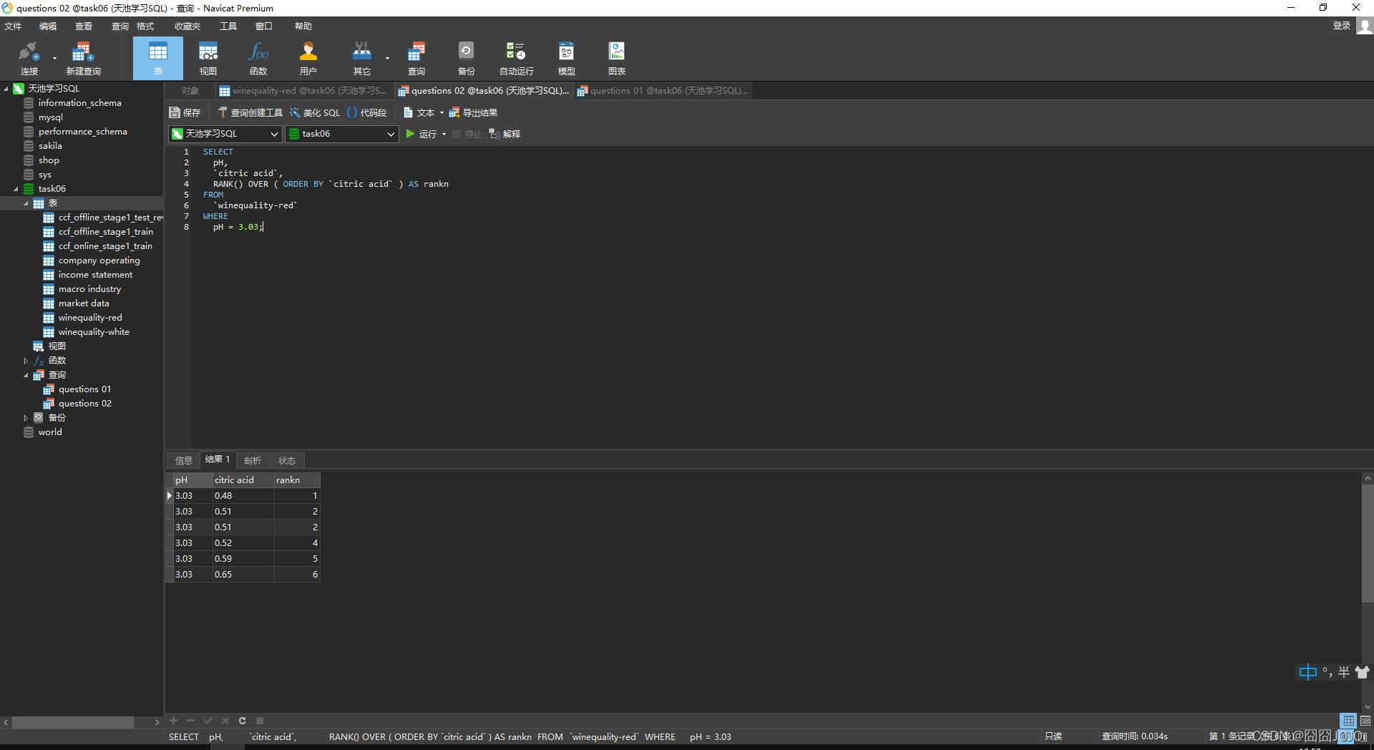Click the rankn column header
1374x750 pixels.
[297, 480]
